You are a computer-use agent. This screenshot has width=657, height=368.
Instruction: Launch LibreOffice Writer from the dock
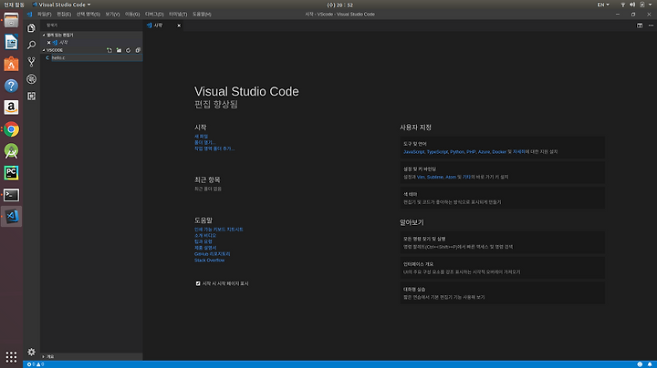click(11, 42)
